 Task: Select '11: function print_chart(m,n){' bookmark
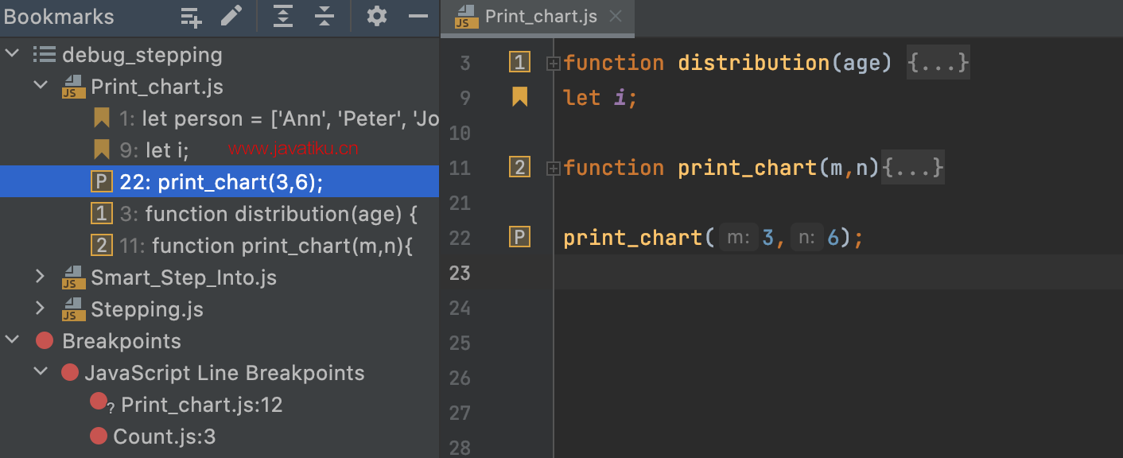click(220, 246)
